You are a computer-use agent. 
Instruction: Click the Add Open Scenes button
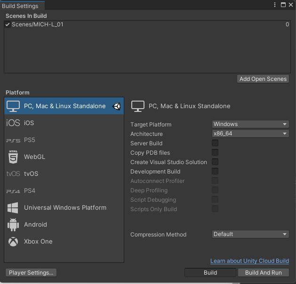[263, 79]
